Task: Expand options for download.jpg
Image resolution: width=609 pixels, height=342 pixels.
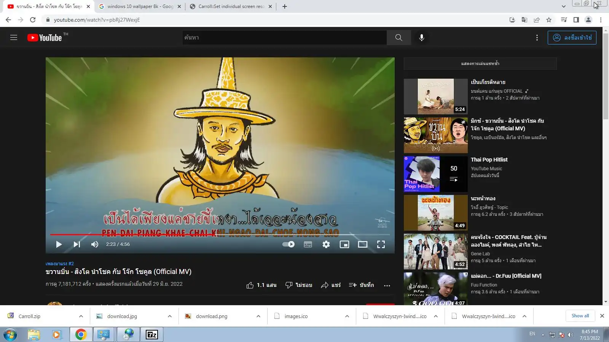Action: coord(170,316)
